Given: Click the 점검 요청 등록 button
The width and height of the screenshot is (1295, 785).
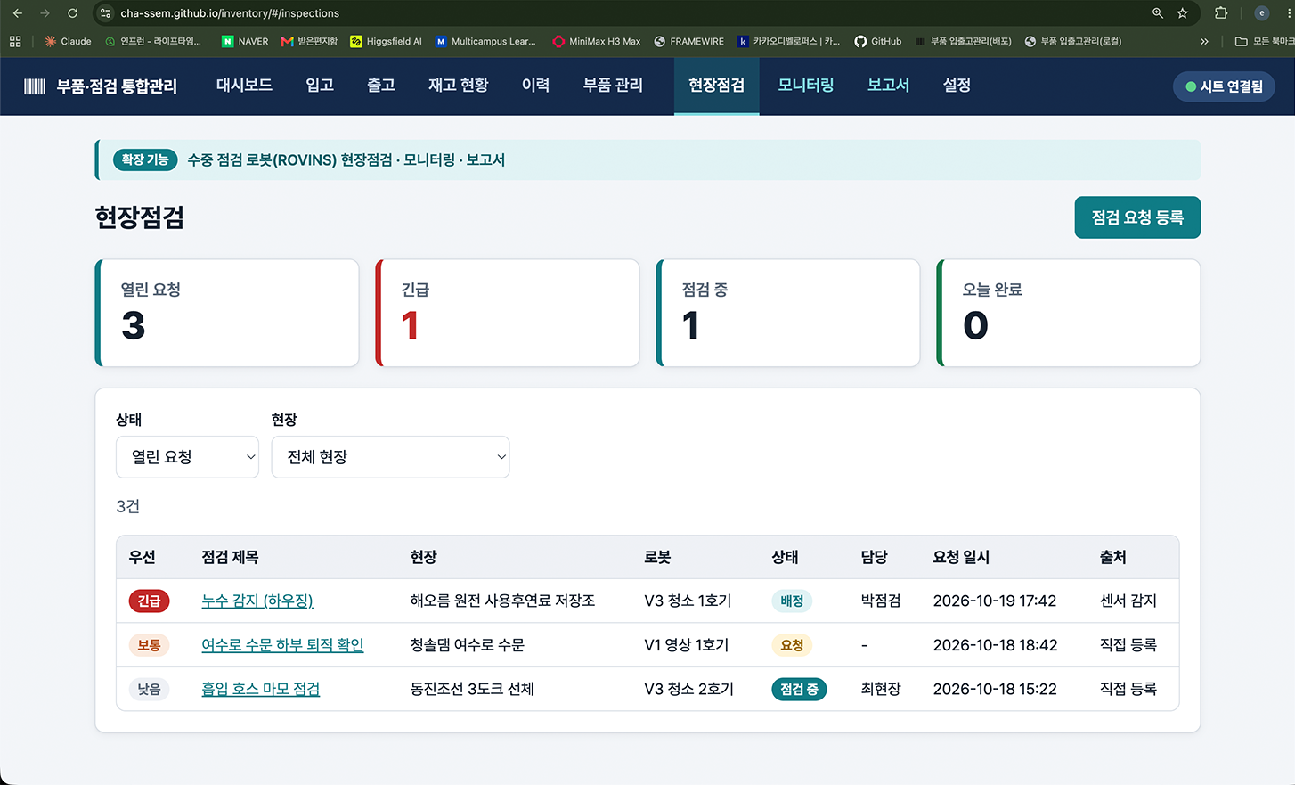Looking at the screenshot, I should (x=1137, y=217).
